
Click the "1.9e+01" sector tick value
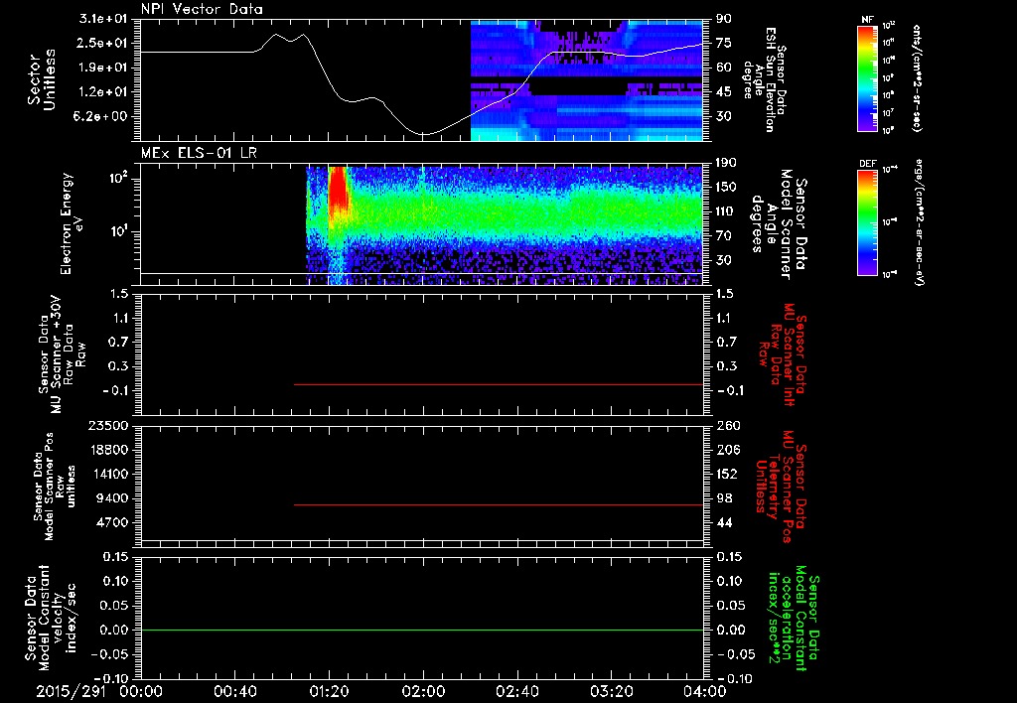coord(102,68)
